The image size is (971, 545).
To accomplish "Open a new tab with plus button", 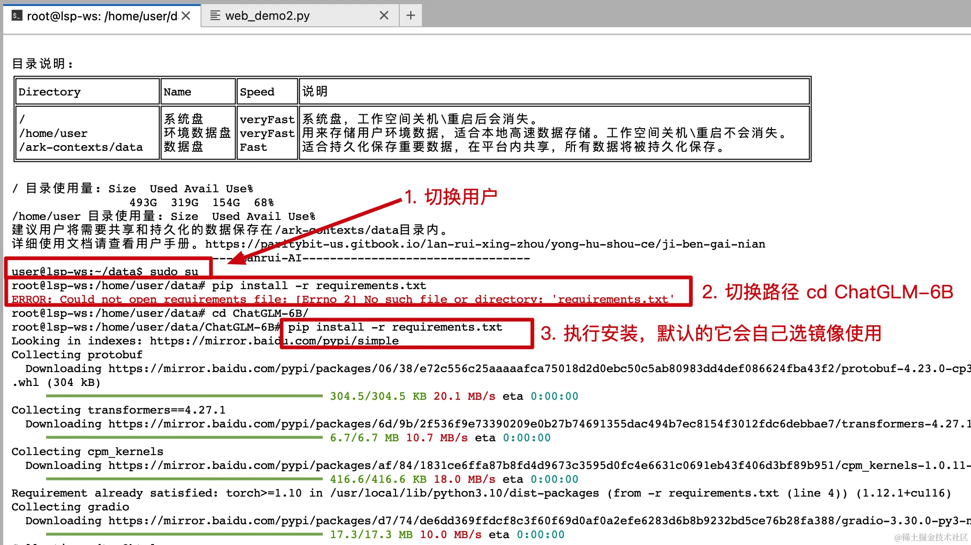I will point(410,16).
